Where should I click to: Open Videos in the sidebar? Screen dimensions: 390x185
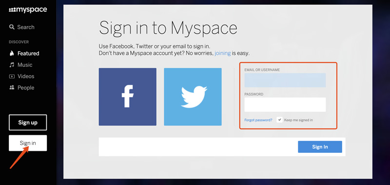click(x=26, y=76)
